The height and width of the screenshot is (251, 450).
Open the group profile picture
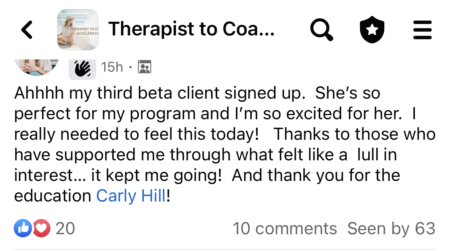[77, 29]
